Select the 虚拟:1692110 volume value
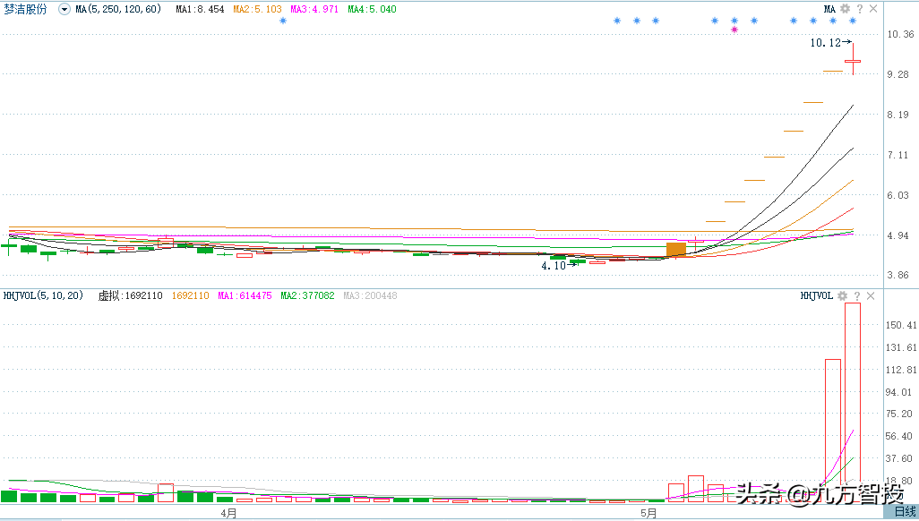The image size is (919, 521). coord(130,296)
